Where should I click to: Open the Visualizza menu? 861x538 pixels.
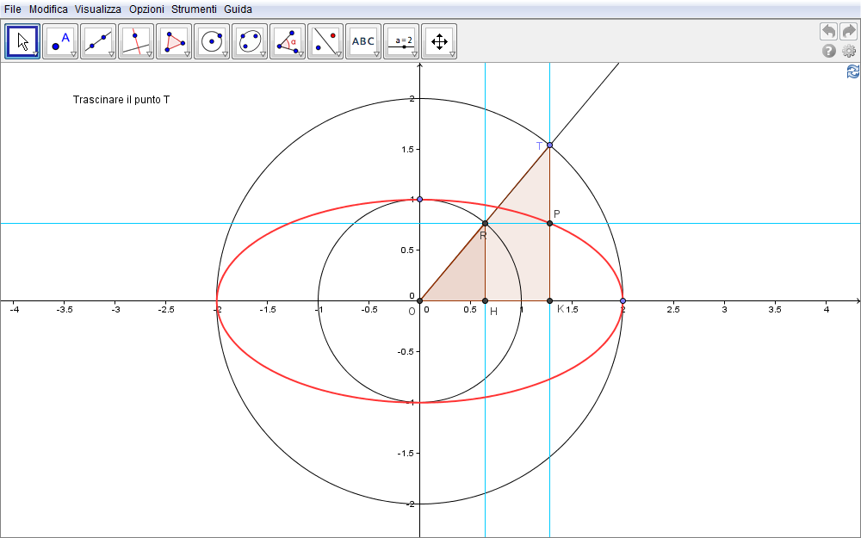tap(98, 9)
